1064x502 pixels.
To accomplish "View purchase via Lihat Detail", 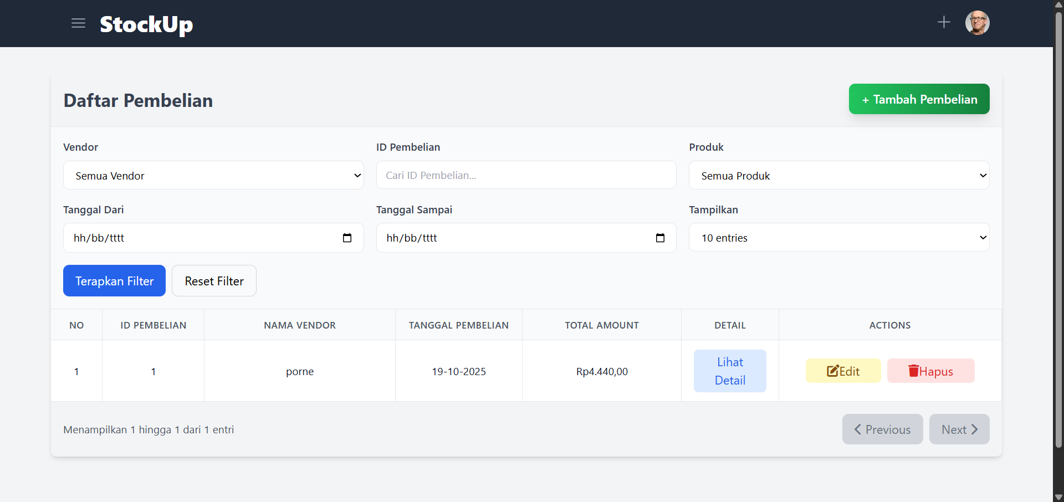I will 730,371.
